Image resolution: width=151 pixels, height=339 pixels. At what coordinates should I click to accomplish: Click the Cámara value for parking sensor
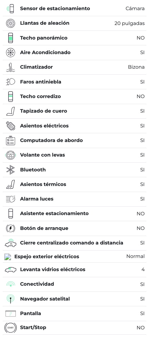point(135,9)
